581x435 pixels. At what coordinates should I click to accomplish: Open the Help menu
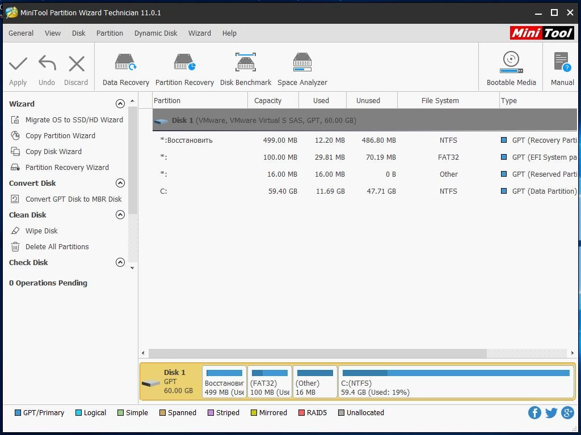(229, 33)
